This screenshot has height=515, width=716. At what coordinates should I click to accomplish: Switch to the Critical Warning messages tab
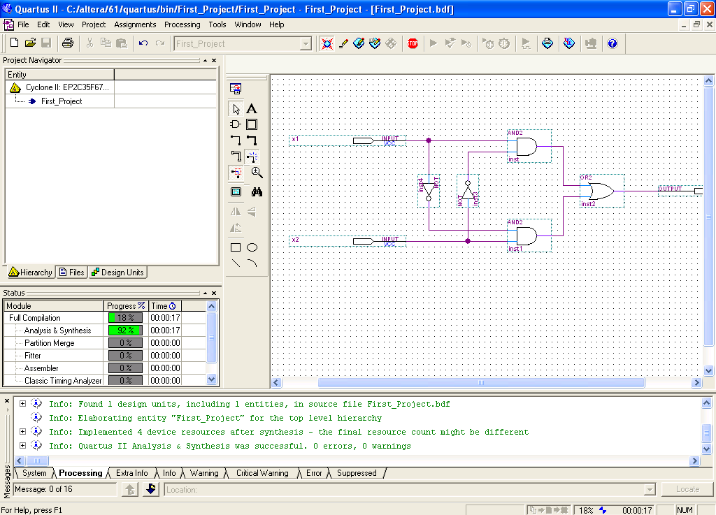coord(262,473)
